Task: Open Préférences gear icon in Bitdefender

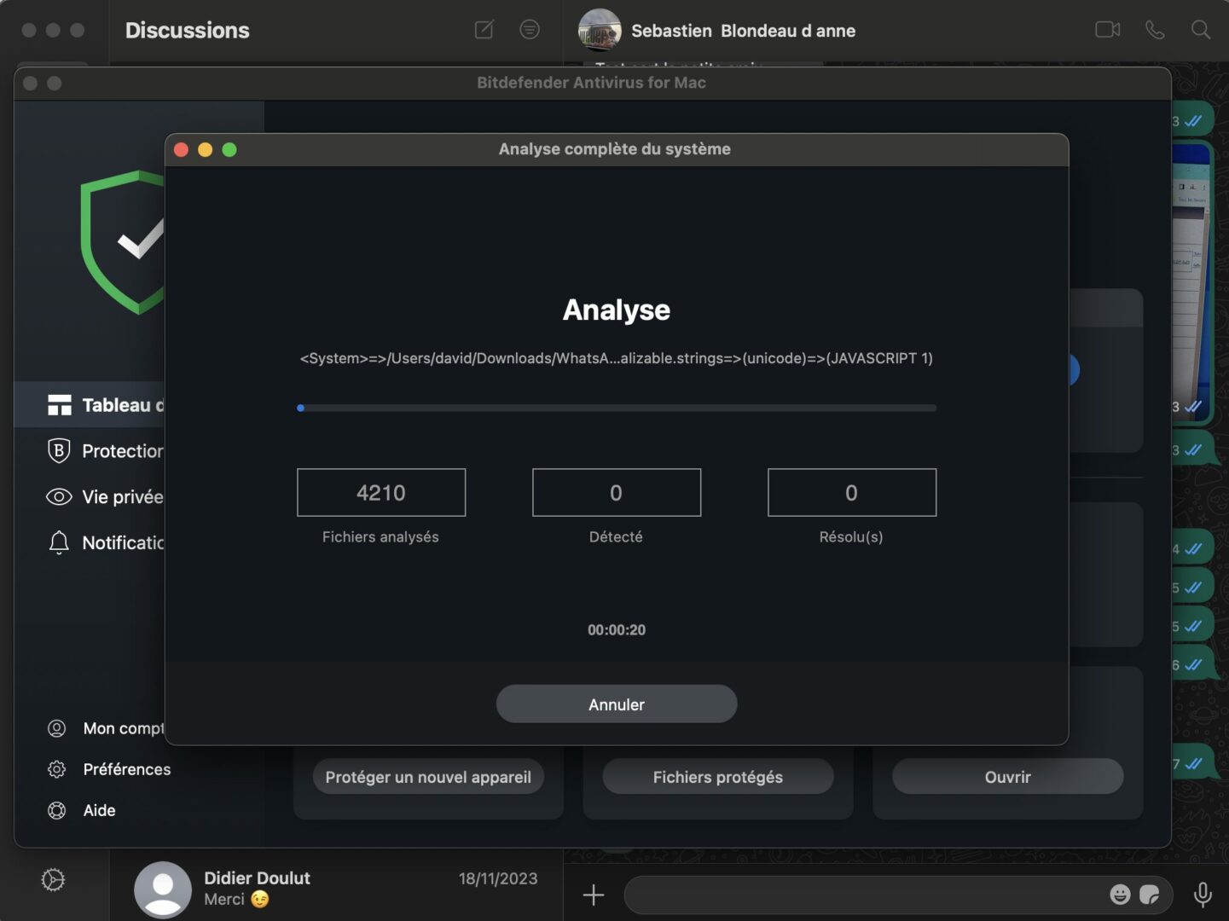Action: [x=56, y=769]
